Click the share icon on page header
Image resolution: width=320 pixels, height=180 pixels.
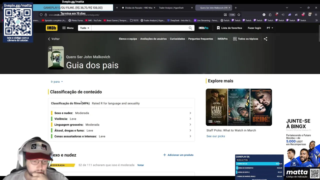[x=265, y=39]
